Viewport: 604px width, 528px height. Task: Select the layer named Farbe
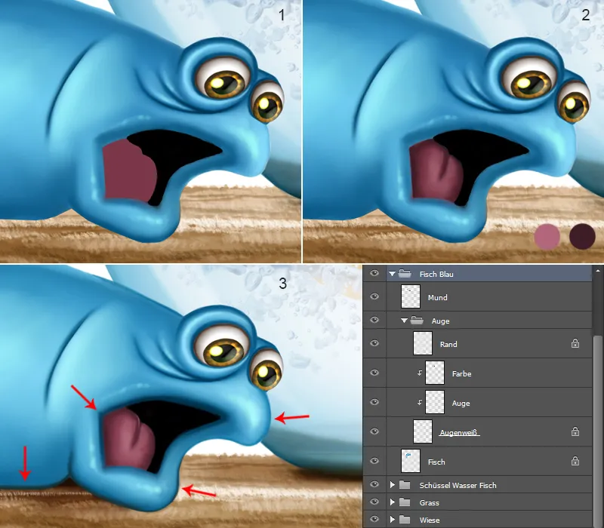[x=461, y=373]
